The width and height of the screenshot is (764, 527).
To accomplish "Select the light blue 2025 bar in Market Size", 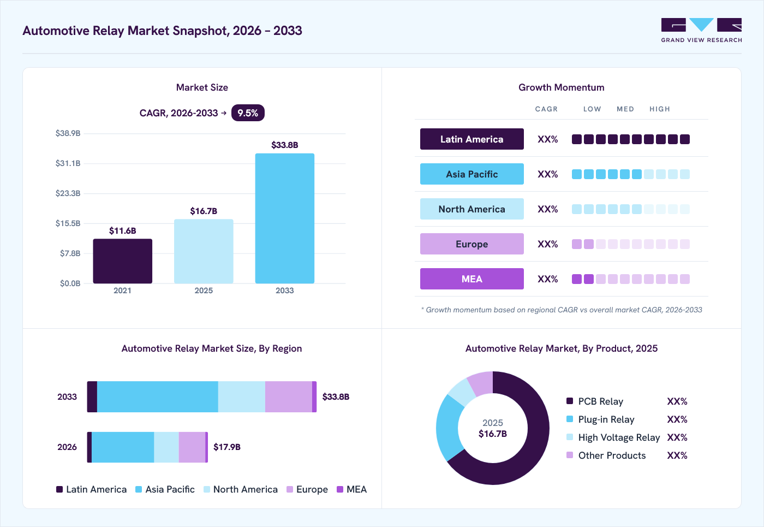I will pos(204,251).
